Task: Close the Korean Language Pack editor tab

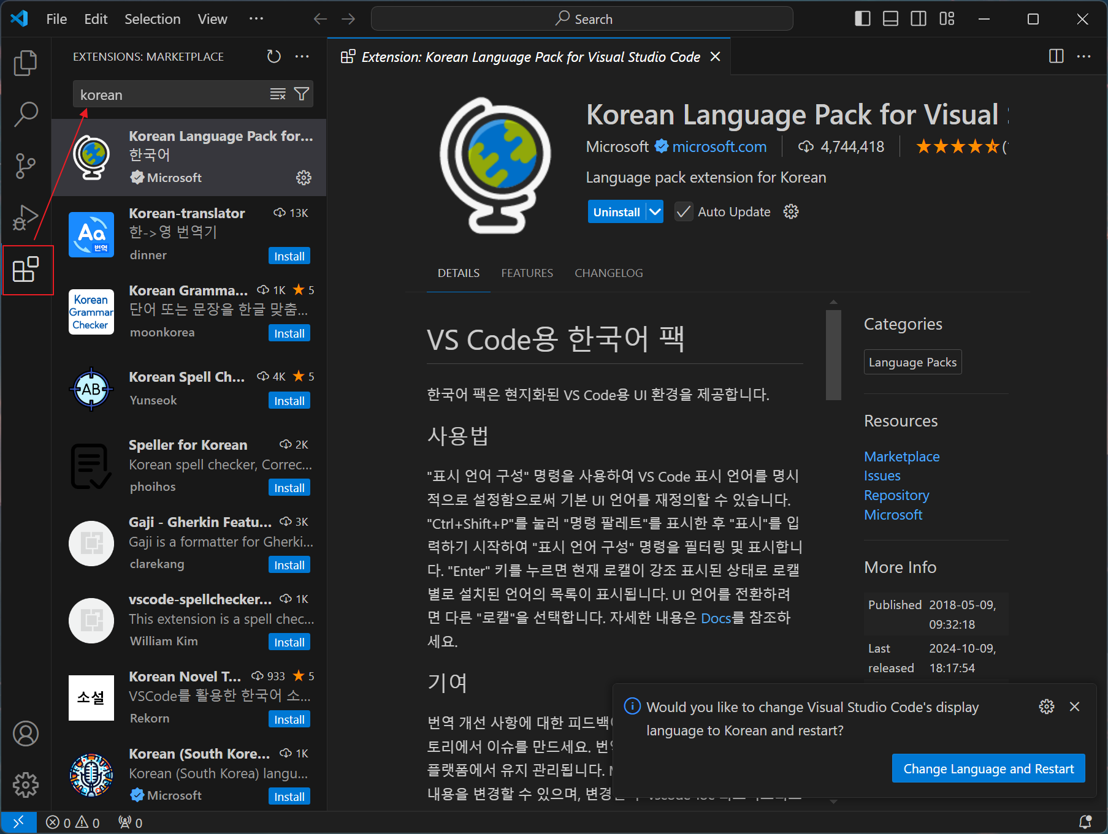Action: pos(715,56)
